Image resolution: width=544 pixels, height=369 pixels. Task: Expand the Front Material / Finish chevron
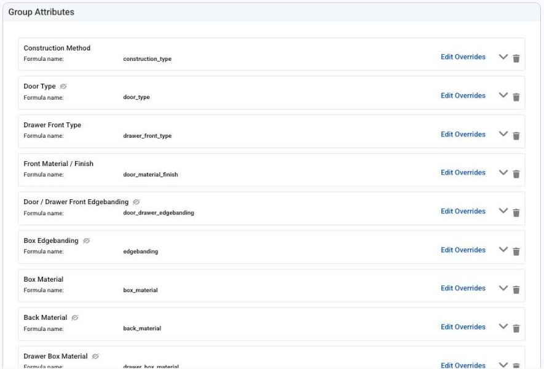click(503, 172)
